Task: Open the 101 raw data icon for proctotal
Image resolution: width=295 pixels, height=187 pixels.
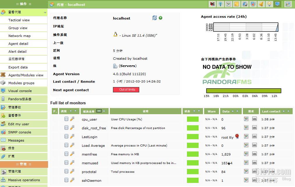Action: point(254,171)
